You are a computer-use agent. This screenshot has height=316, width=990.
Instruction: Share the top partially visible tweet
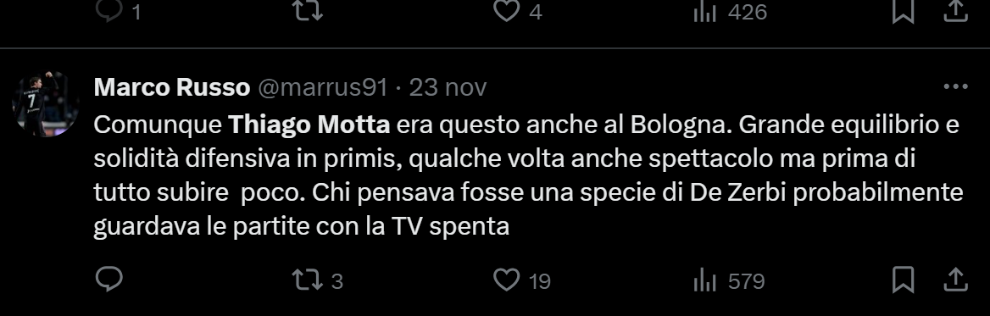[956, 11]
